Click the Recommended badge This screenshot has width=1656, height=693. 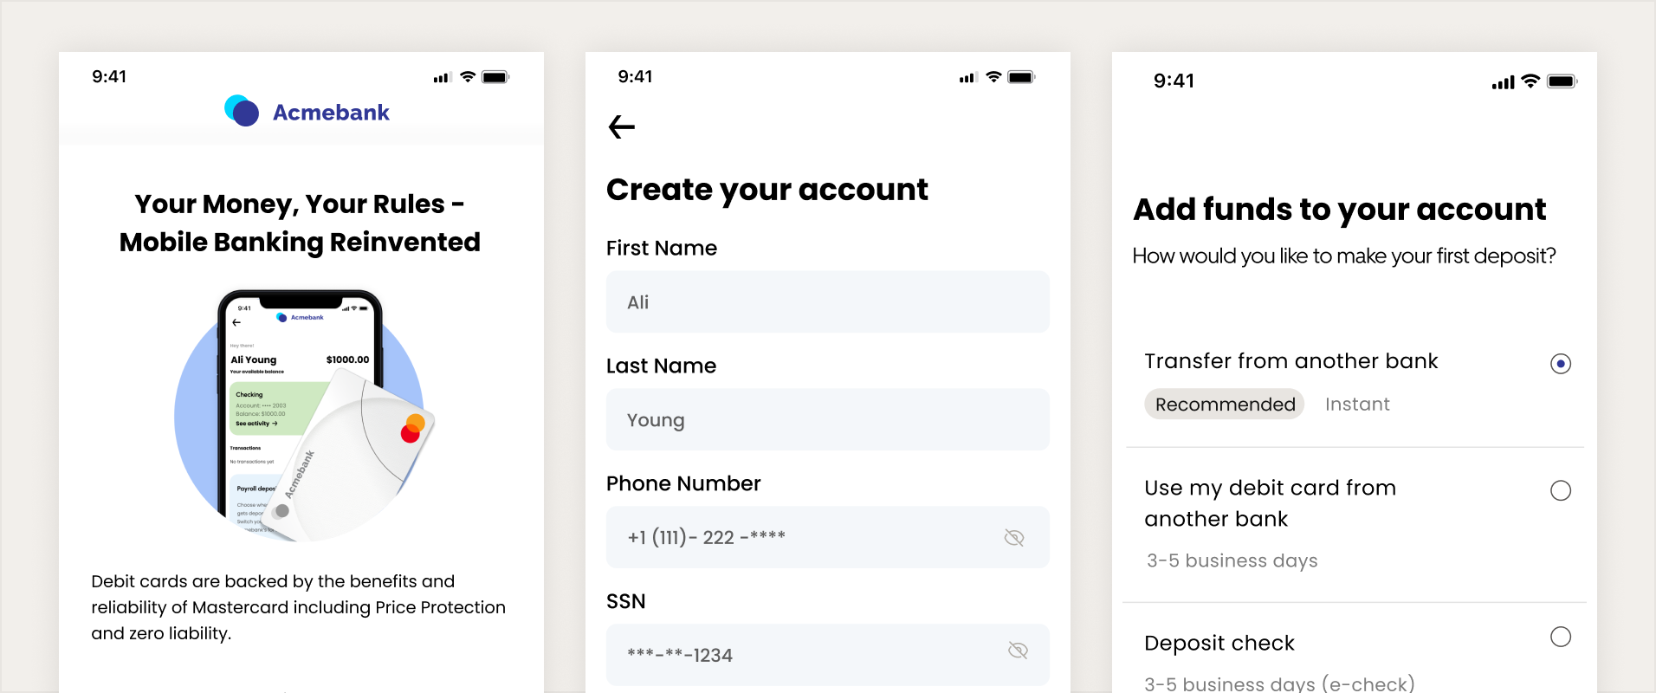(1224, 405)
